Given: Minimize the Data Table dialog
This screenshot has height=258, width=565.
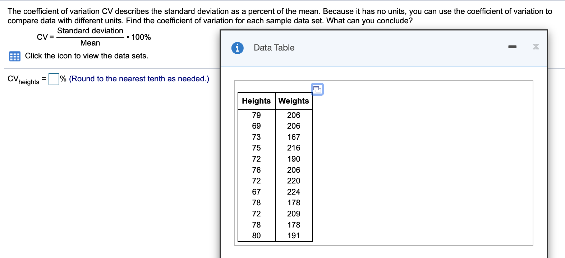Looking at the screenshot, I should pos(513,47).
